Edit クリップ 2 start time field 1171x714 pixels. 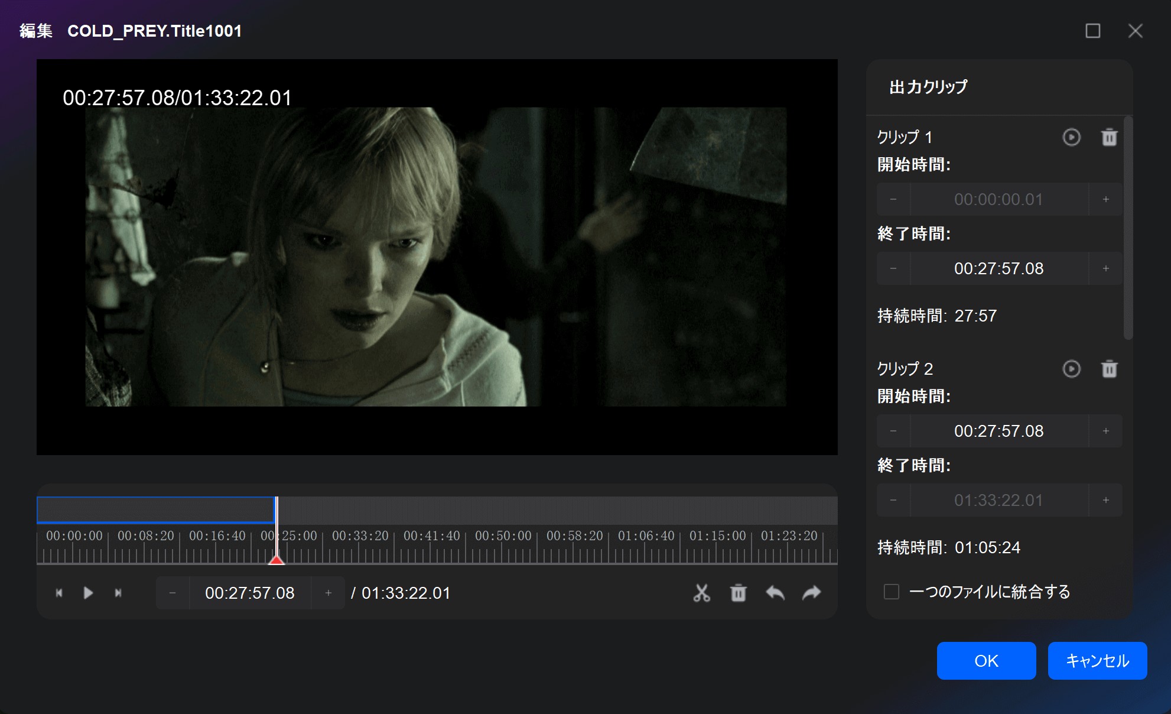point(999,431)
